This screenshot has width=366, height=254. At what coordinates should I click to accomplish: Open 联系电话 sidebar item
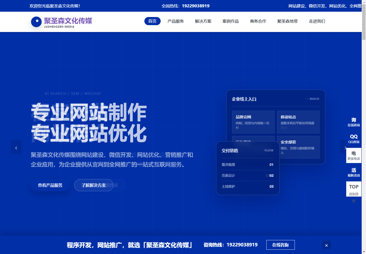[x=354, y=155]
